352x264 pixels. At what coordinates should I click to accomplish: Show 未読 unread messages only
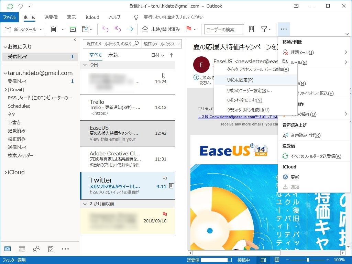[x=113, y=55]
